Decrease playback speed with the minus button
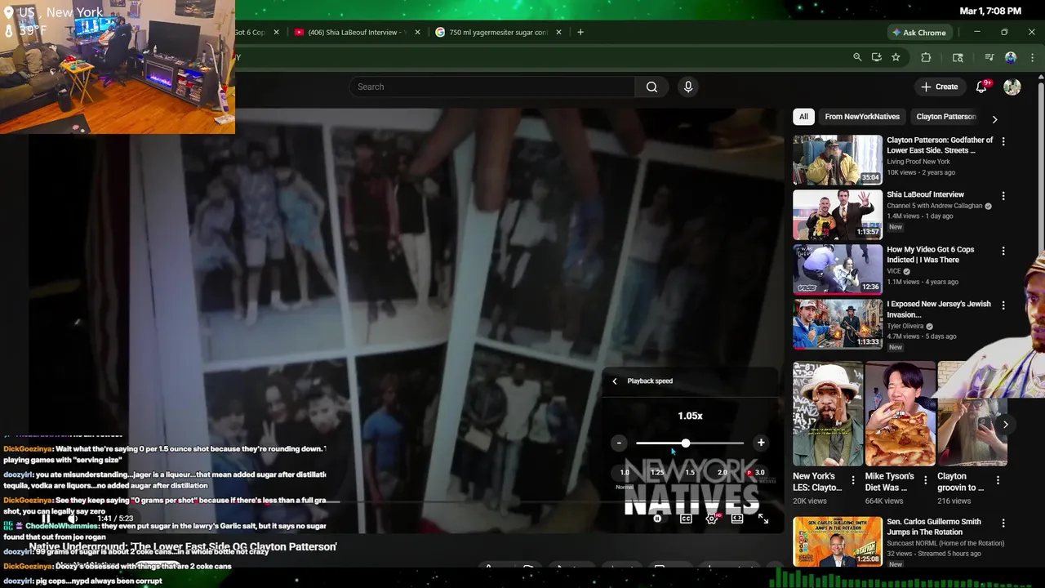1045x588 pixels. (x=619, y=443)
